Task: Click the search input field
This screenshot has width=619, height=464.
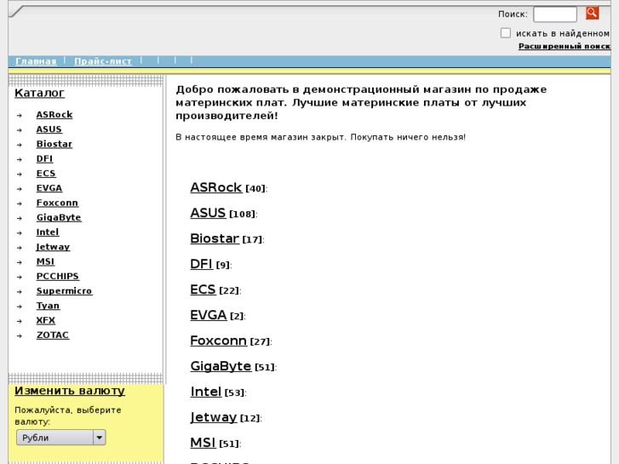Action: tap(554, 14)
